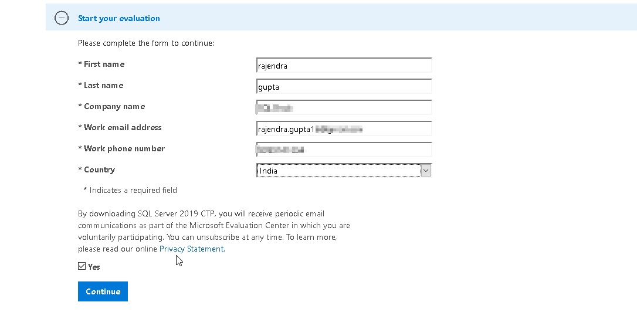
Task: Click the Company name label
Action: click(111, 107)
